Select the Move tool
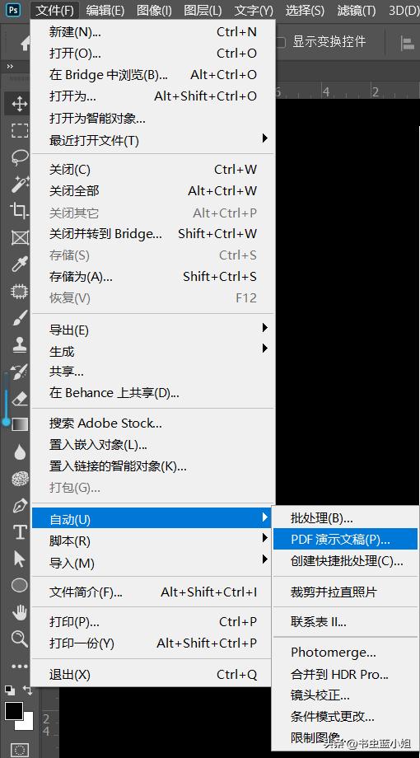The width and height of the screenshot is (420, 758). [x=19, y=104]
